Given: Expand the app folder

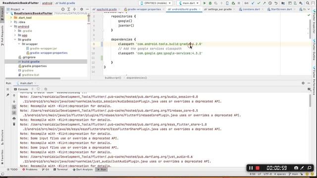Looking at the screenshot, I should click(x=15, y=35).
